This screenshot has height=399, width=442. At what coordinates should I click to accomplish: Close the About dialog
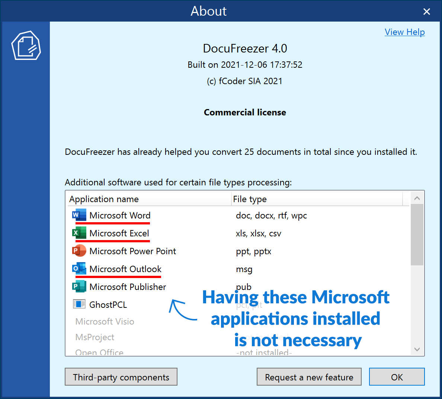(427, 12)
